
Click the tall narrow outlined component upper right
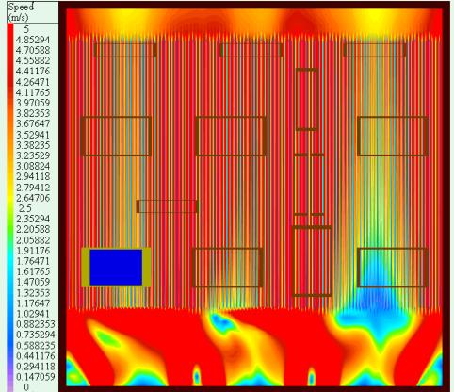point(307,99)
